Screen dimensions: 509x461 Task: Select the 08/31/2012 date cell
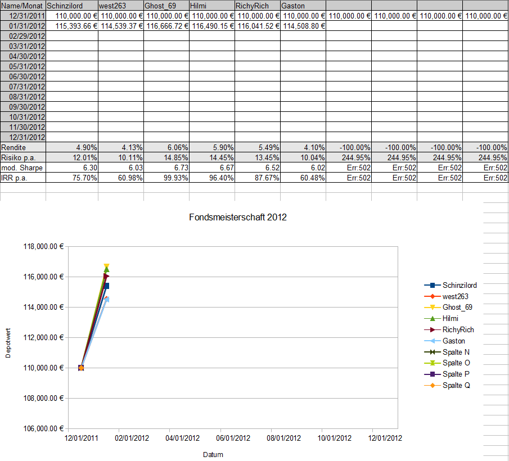23,97
